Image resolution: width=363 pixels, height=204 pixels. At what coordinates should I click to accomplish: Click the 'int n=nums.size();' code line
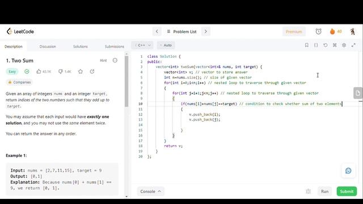click(x=183, y=78)
